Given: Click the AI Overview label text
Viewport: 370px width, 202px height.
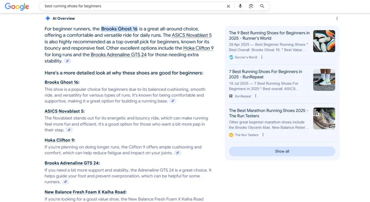Looking at the screenshot, I should pos(64,18).
